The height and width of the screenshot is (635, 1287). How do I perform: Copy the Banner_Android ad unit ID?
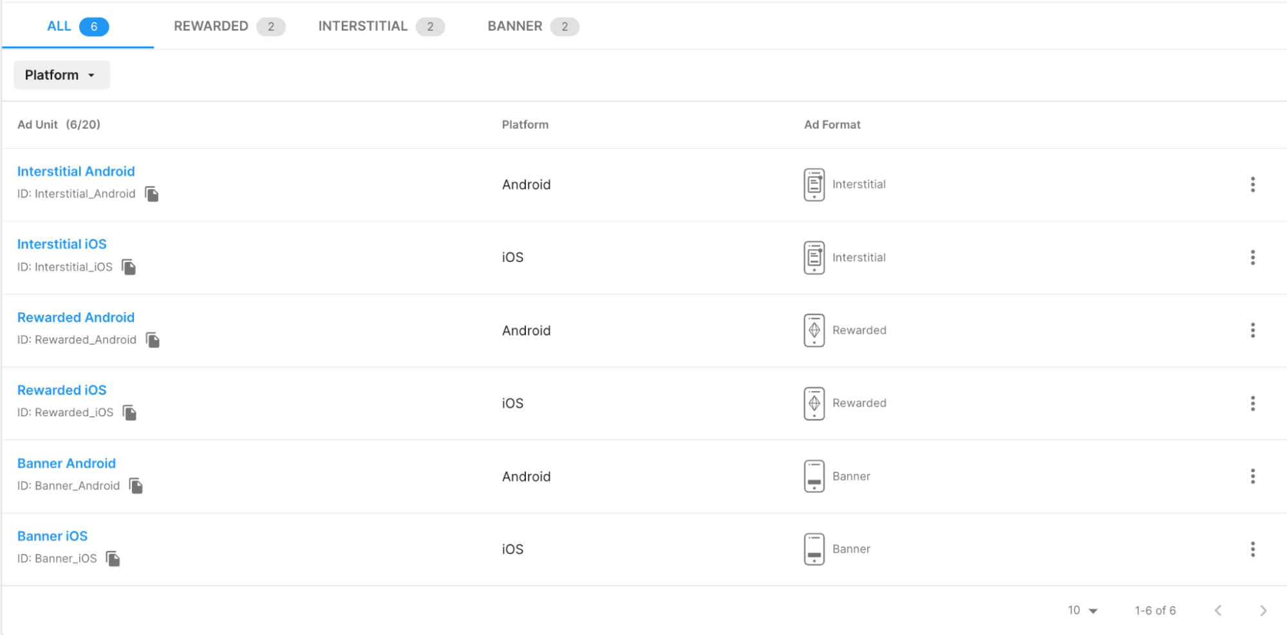(136, 486)
